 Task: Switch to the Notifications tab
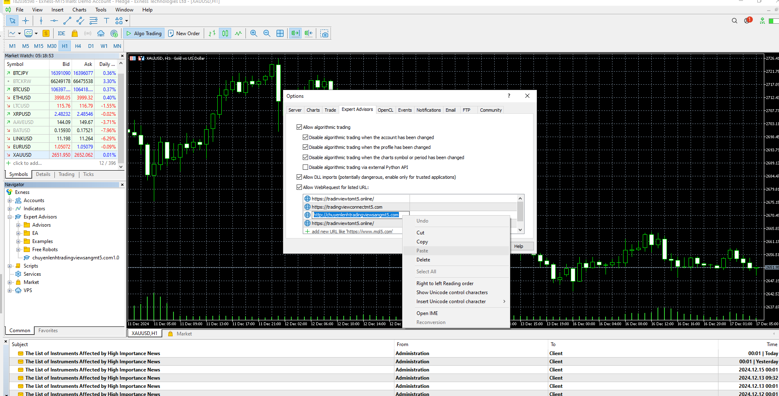pyautogui.click(x=428, y=110)
